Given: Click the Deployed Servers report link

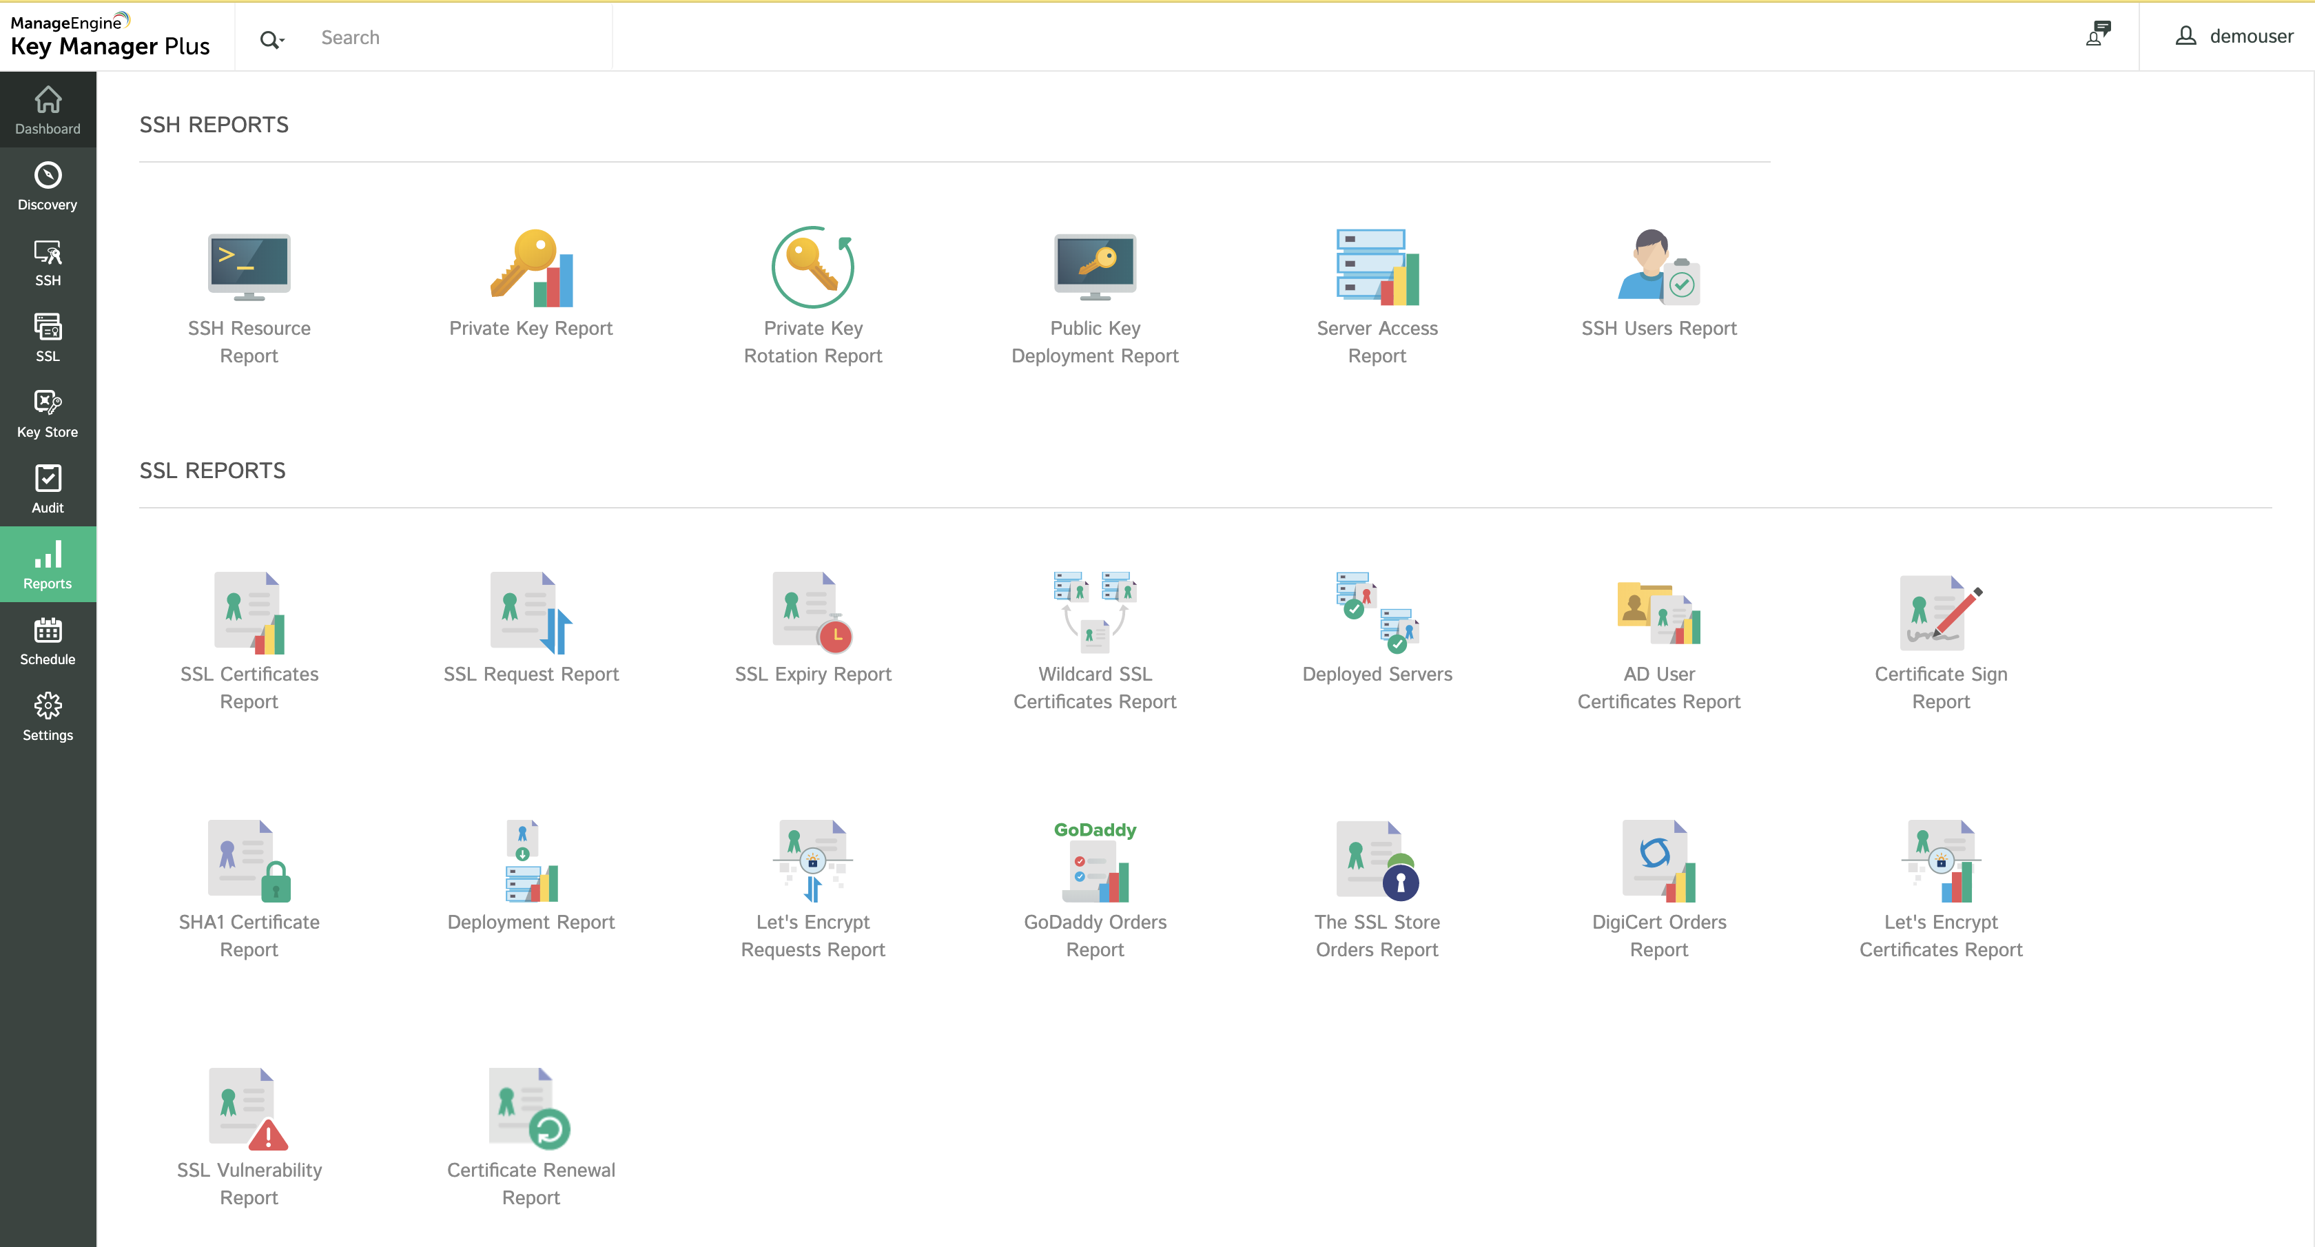Looking at the screenshot, I should click(x=1377, y=674).
